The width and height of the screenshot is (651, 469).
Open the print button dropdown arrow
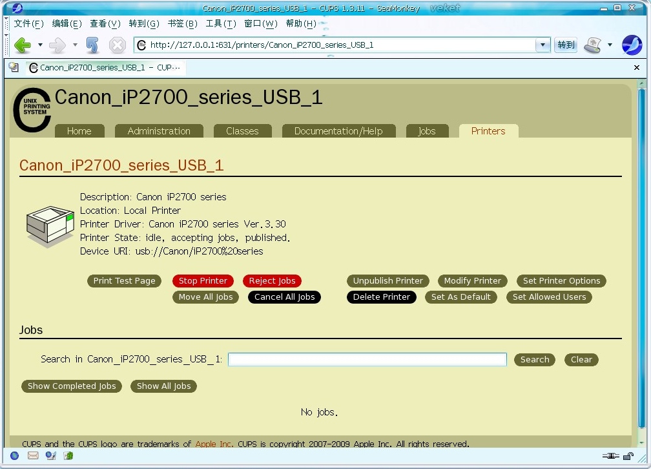point(610,45)
